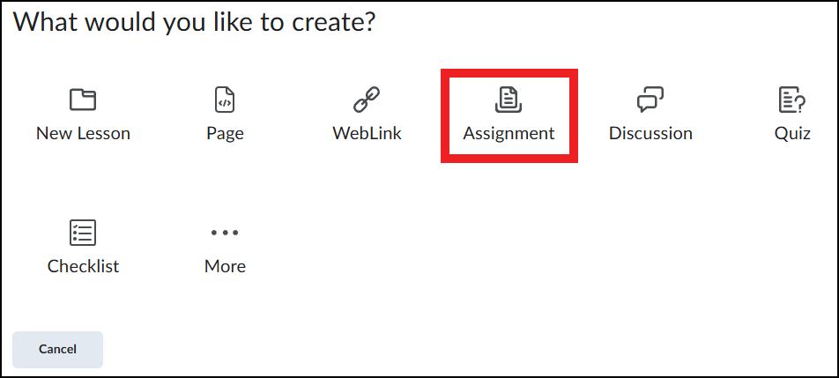The image size is (839, 378).
Task: Select the "Page" text label
Action: 225,134
